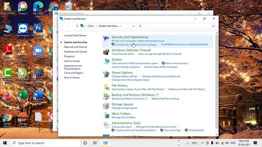Select the Google Chrome desktop icon

click(7, 120)
